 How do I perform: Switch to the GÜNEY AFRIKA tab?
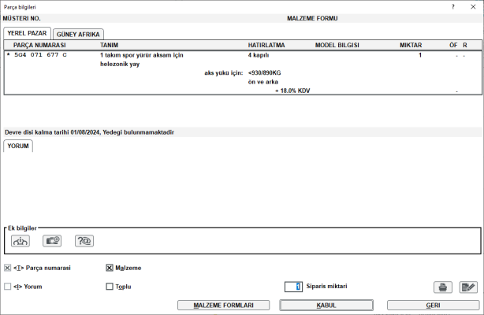pos(77,34)
